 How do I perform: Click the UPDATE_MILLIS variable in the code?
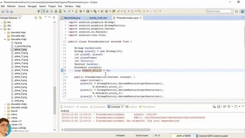click(x=92, y=71)
